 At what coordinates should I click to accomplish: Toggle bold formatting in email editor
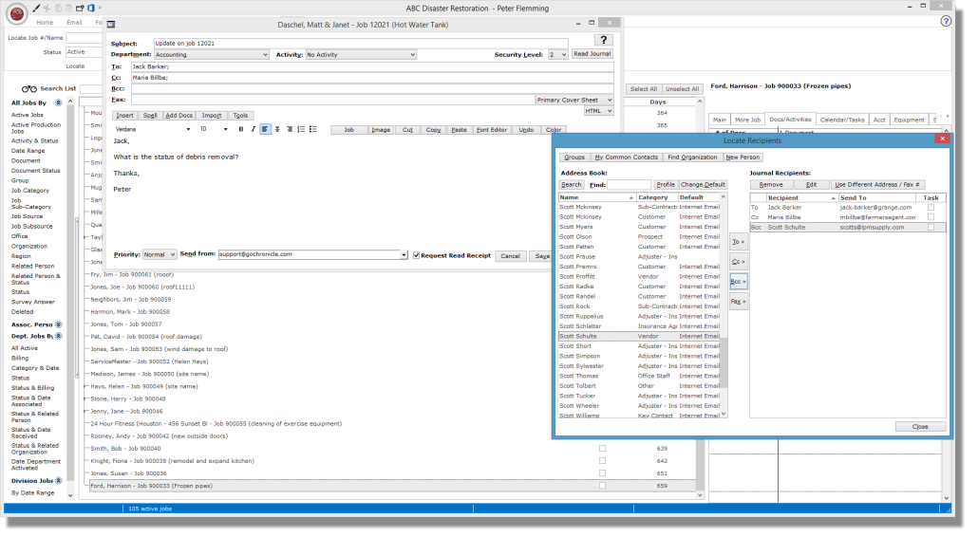[241, 130]
